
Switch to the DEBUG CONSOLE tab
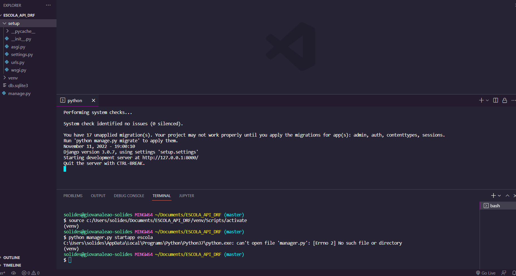[129, 196]
